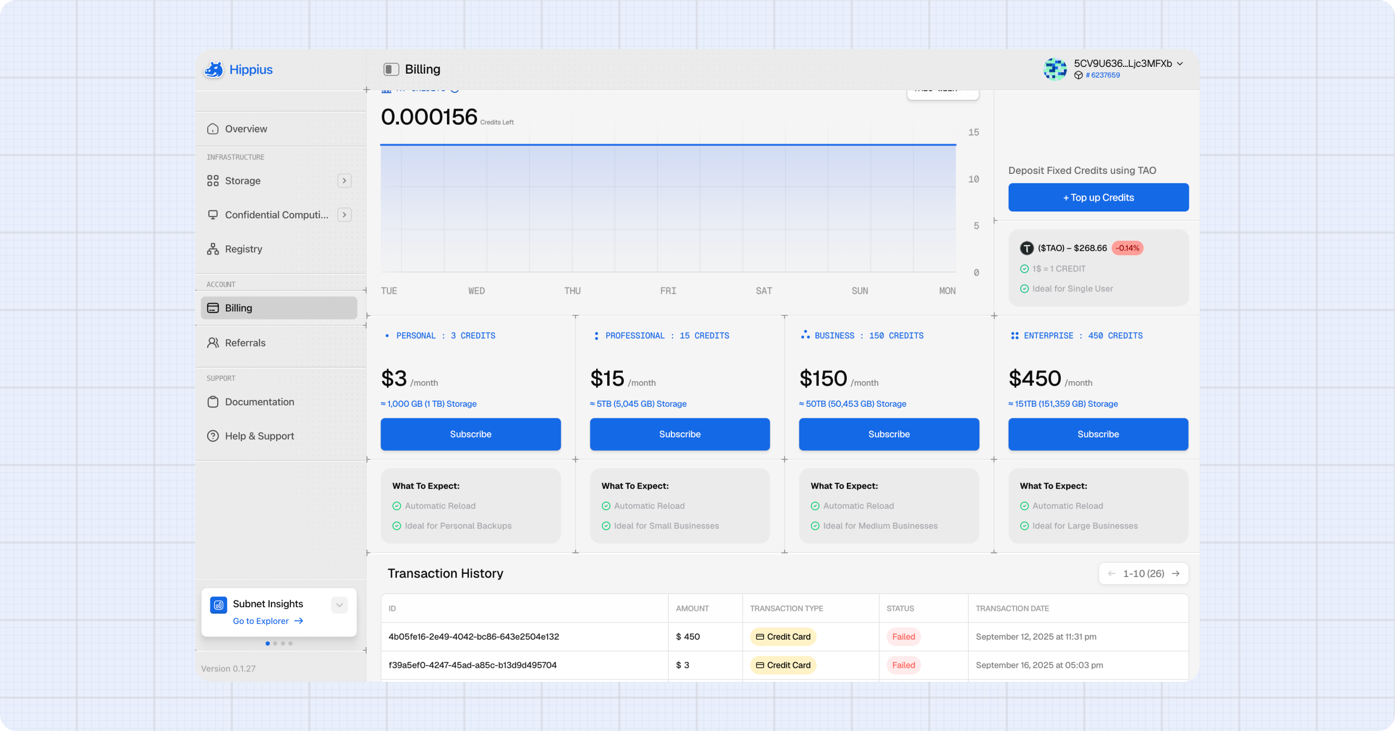
Task: Select the last carousel dot under Subnet Insights
Action: [290, 643]
